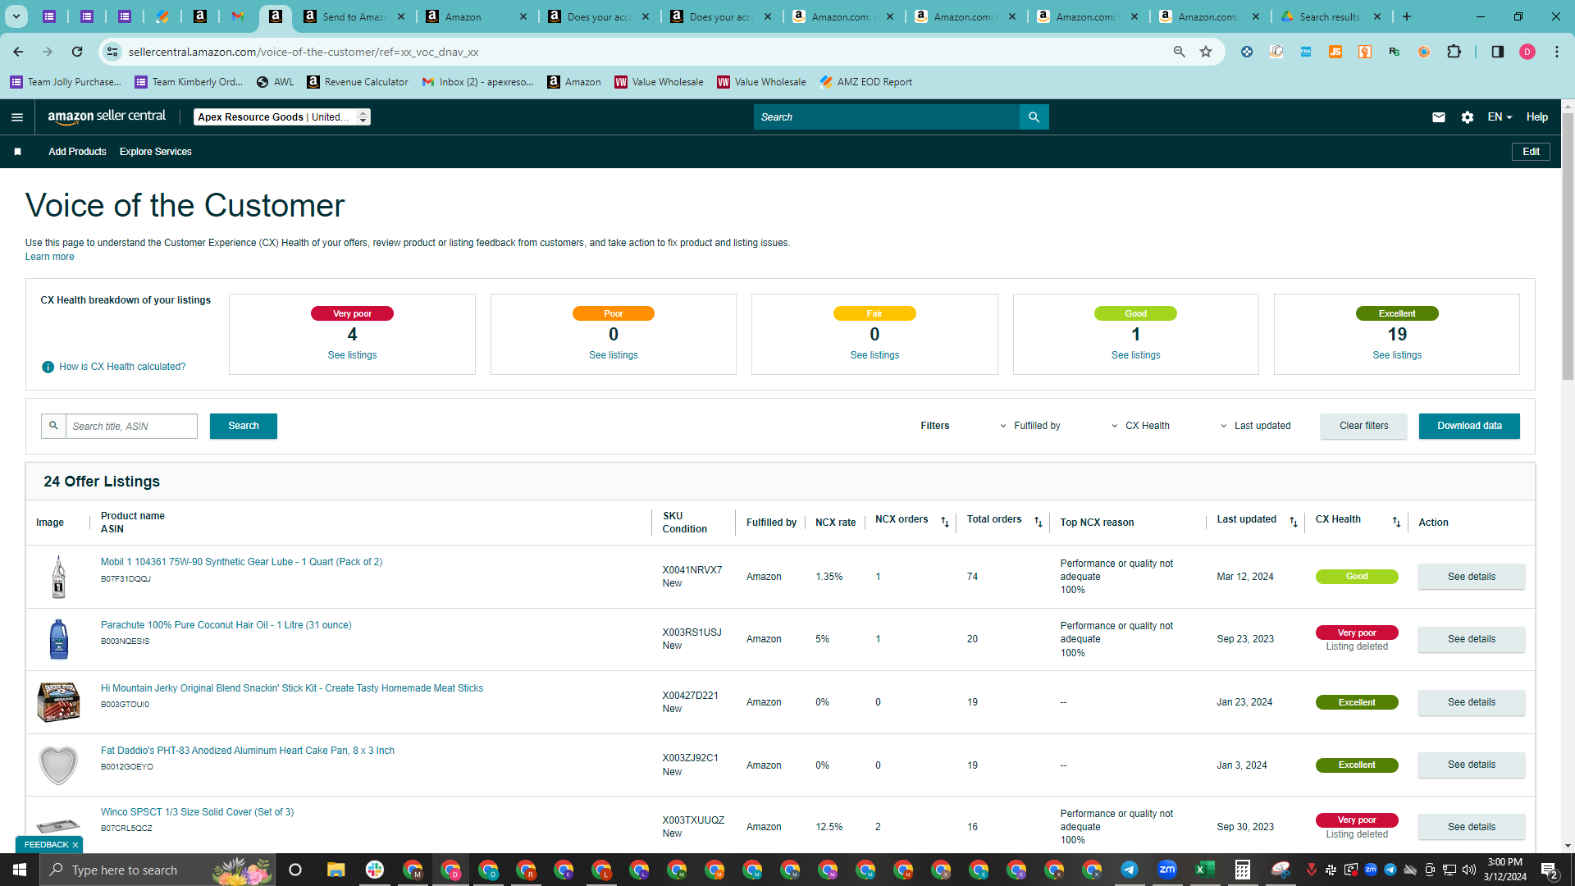Screen dimensions: 1575x886
Task: See listings under the Excellent card
Action: (x=1397, y=355)
